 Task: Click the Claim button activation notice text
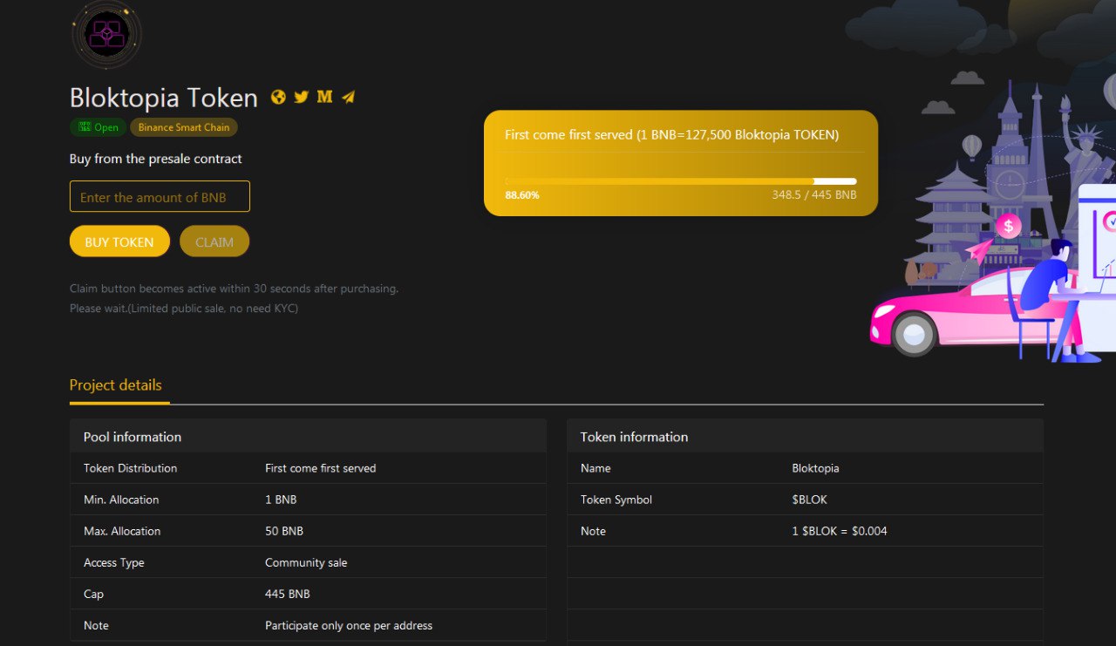[234, 289]
